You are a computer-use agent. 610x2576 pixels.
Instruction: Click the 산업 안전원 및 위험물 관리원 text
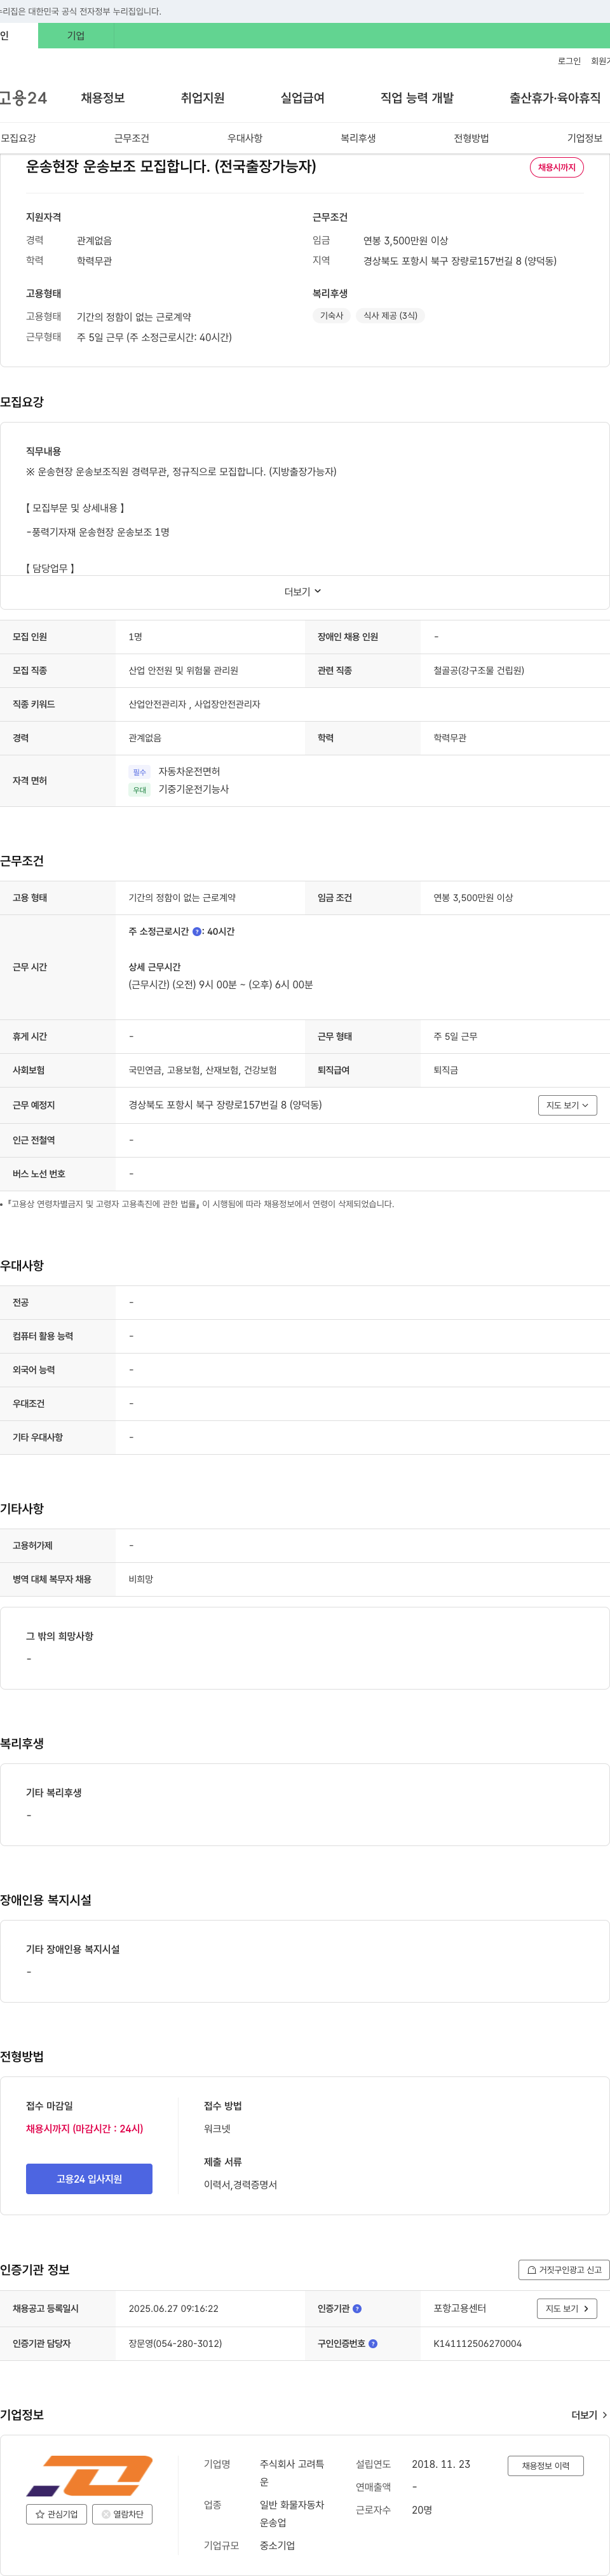pyautogui.click(x=183, y=670)
